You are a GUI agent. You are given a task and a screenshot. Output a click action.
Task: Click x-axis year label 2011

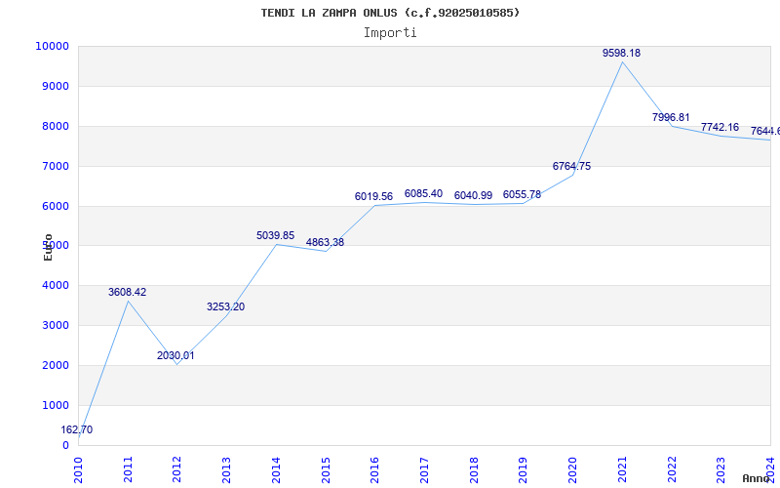click(x=128, y=470)
